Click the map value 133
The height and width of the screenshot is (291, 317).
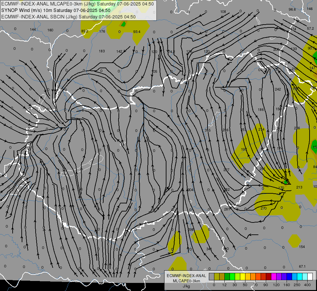[294, 49]
